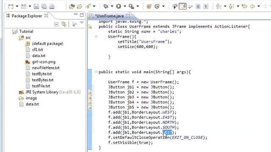Click warning marker beside jb4 declaration
Image resolution: width=271 pixels, height=152 pixels.
[90, 103]
